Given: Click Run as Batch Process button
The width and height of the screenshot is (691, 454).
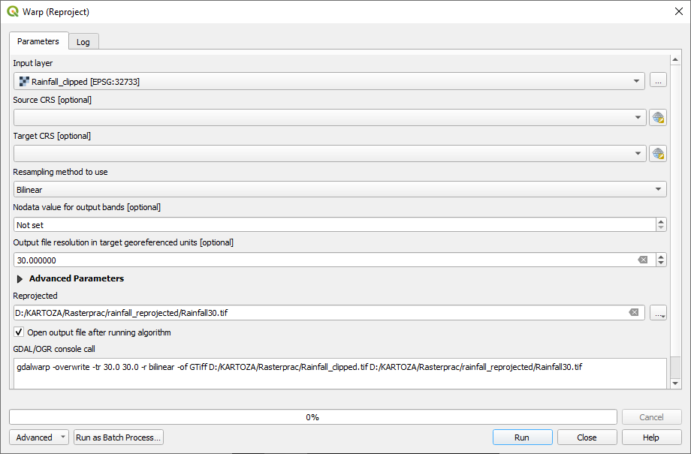Looking at the screenshot, I should tap(119, 437).
